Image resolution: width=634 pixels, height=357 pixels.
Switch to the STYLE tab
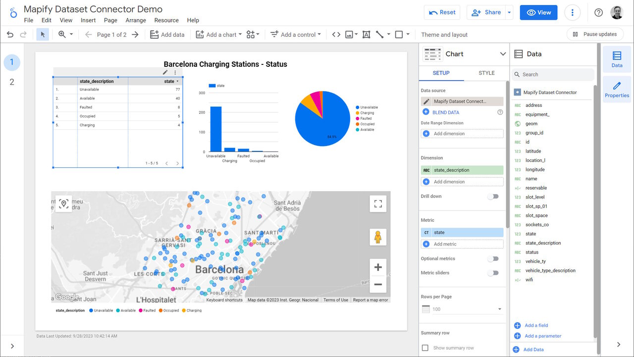coord(486,73)
